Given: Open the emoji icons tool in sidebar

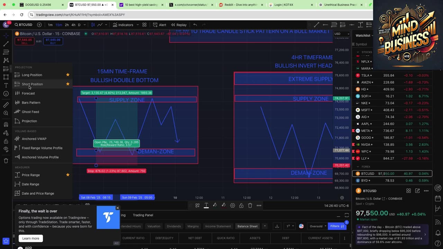Looking at the screenshot, I should pos(6,94).
